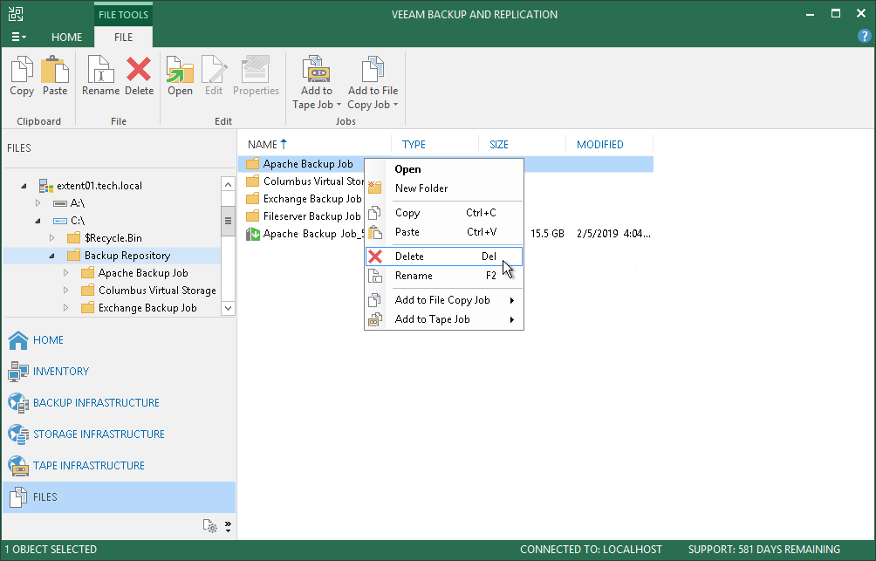Switch to the FILE ribbon tab
The height and width of the screenshot is (561, 876).
[124, 37]
